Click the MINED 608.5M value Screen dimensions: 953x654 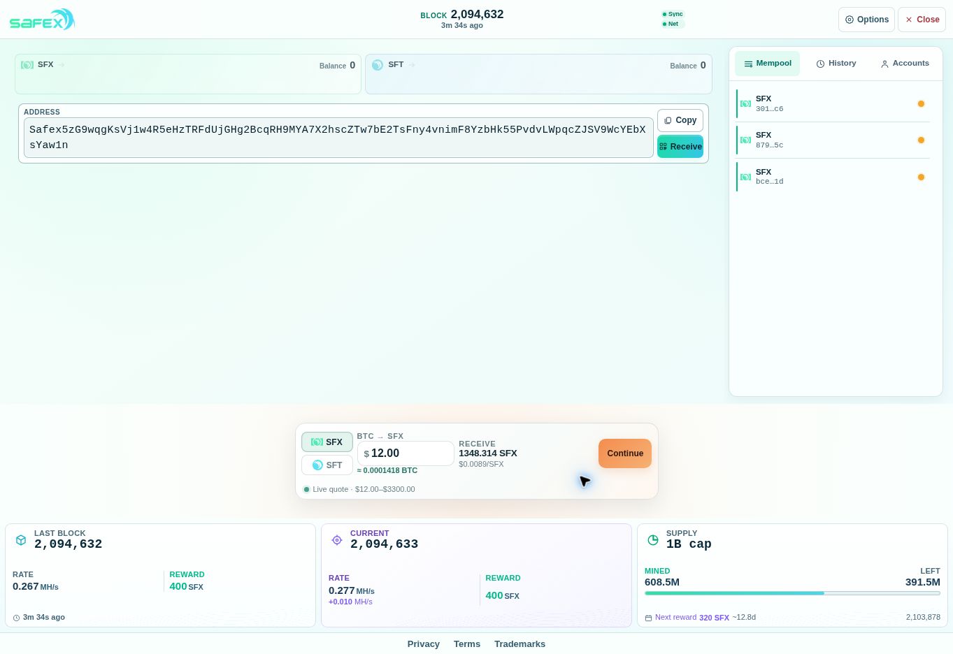click(662, 582)
